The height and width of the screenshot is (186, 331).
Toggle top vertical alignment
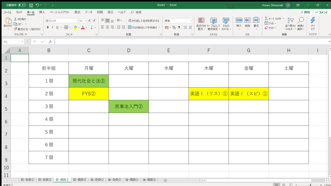coord(103,20)
